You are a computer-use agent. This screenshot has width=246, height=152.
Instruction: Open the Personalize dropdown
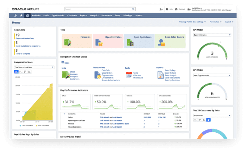pyautogui.click(x=216, y=22)
